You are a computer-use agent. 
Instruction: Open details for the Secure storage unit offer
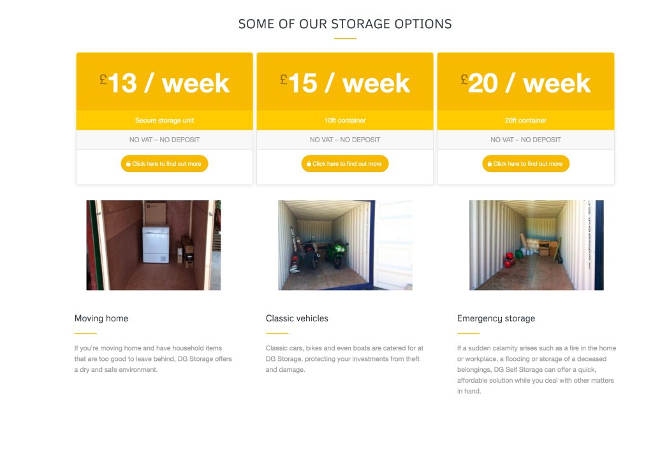[x=165, y=164]
